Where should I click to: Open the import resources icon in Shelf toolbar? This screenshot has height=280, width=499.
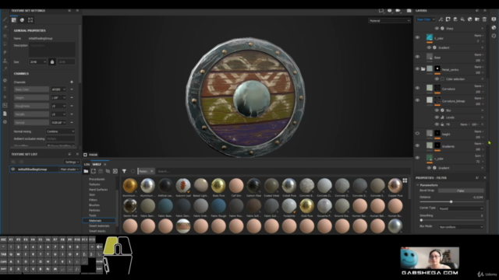click(115, 171)
